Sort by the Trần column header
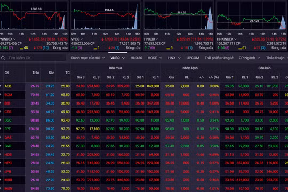288x192 pixels. pos(36,73)
